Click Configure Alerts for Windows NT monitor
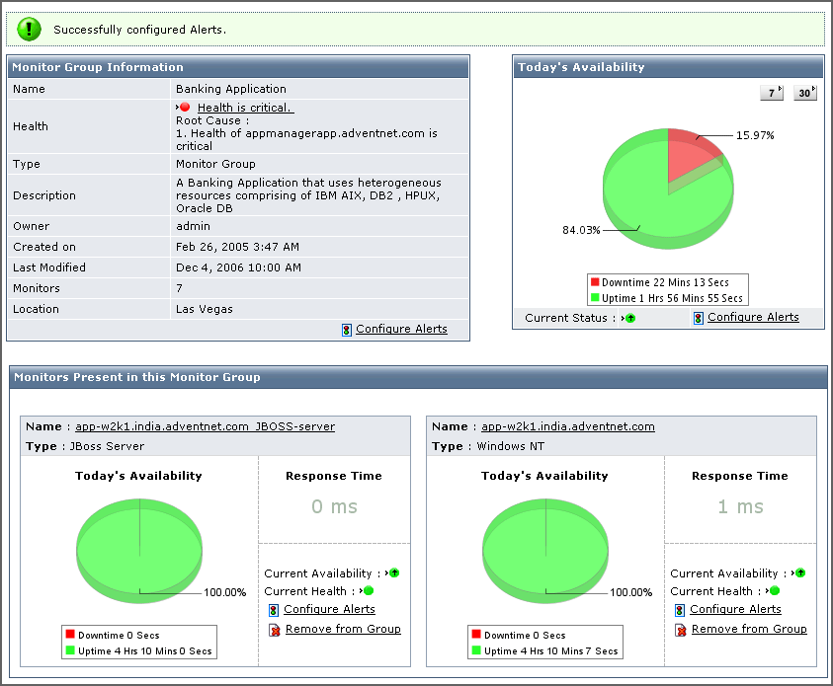Image resolution: width=833 pixels, height=686 pixels. 736,609
